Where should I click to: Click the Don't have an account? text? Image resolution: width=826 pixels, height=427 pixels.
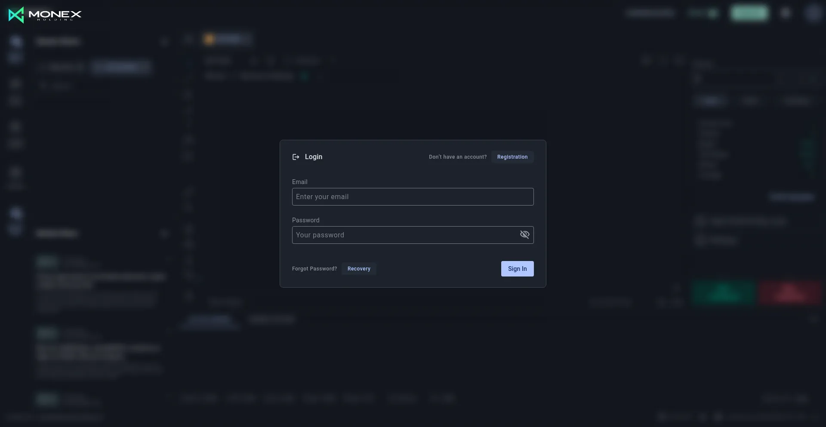coord(457,157)
